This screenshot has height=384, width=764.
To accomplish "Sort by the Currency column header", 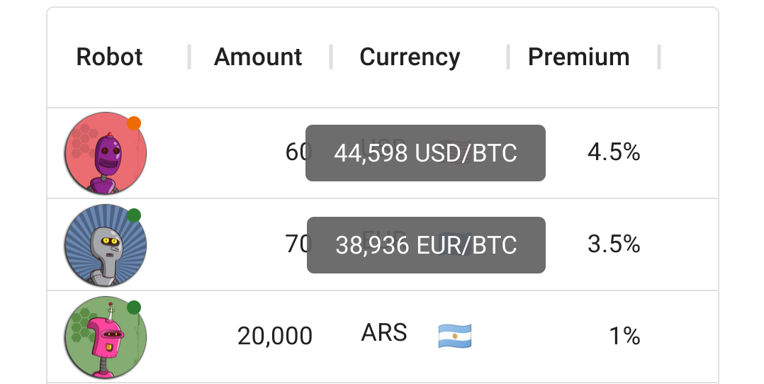I will point(410,57).
